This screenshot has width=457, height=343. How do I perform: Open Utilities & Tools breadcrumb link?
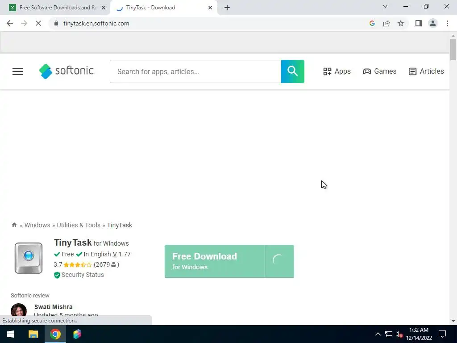pos(79,225)
